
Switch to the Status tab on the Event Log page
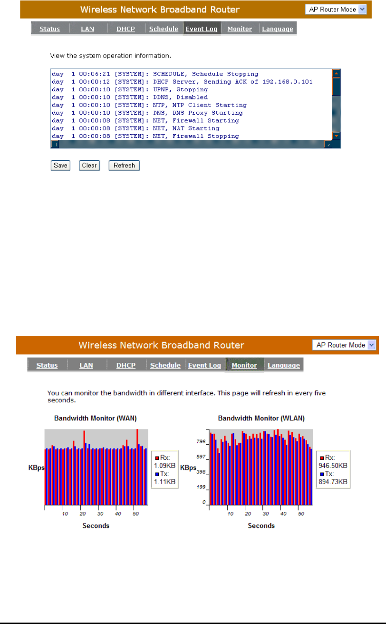(50, 29)
